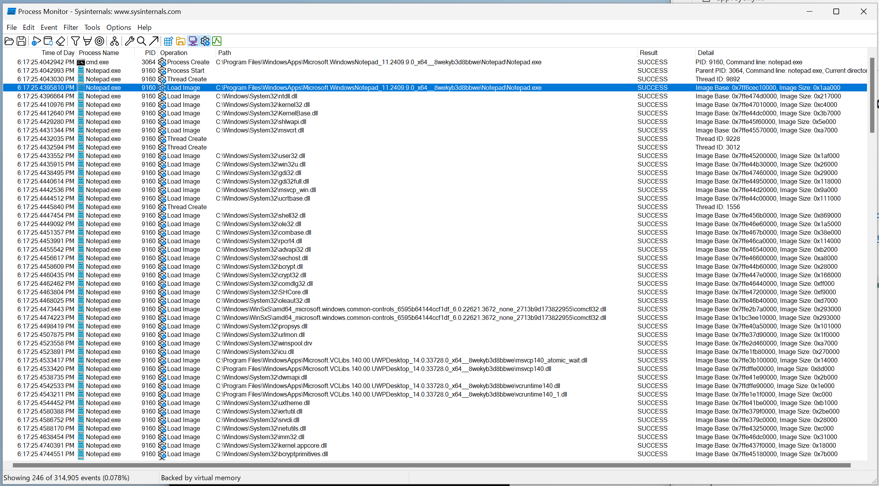Toggle Show Registry Activity grid icon
The height and width of the screenshot is (486, 879).
pos(168,41)
